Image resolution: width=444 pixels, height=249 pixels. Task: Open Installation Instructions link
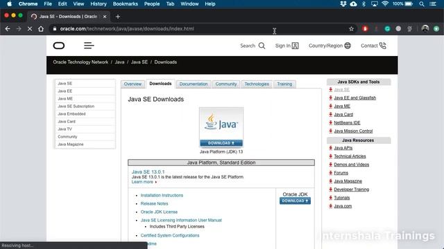162,195
